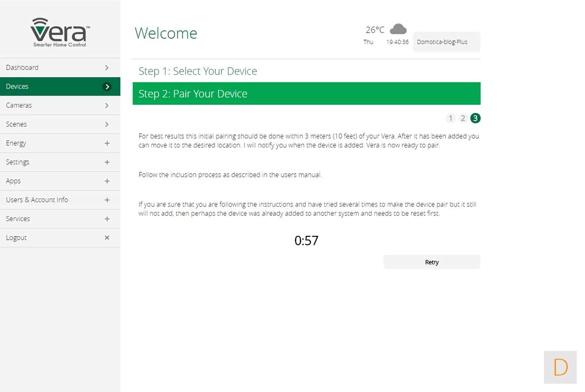
Task: Click the Vera logo
Action: (x=60, y=32)
